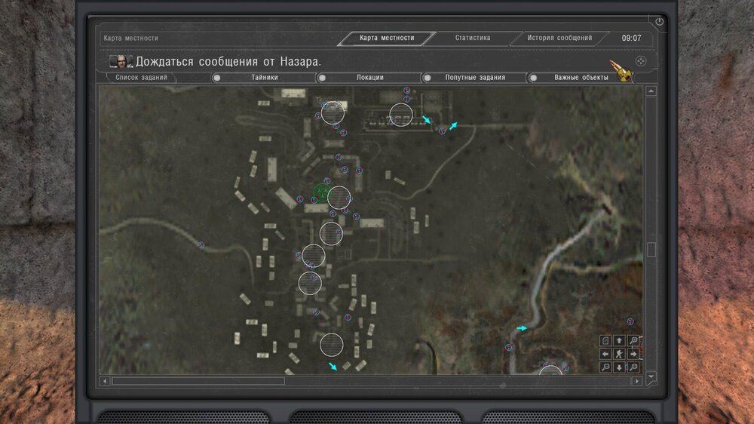Screen dimensions: 754x424
Task: Pan the map right with the arrow button
Action: [633, 355]
